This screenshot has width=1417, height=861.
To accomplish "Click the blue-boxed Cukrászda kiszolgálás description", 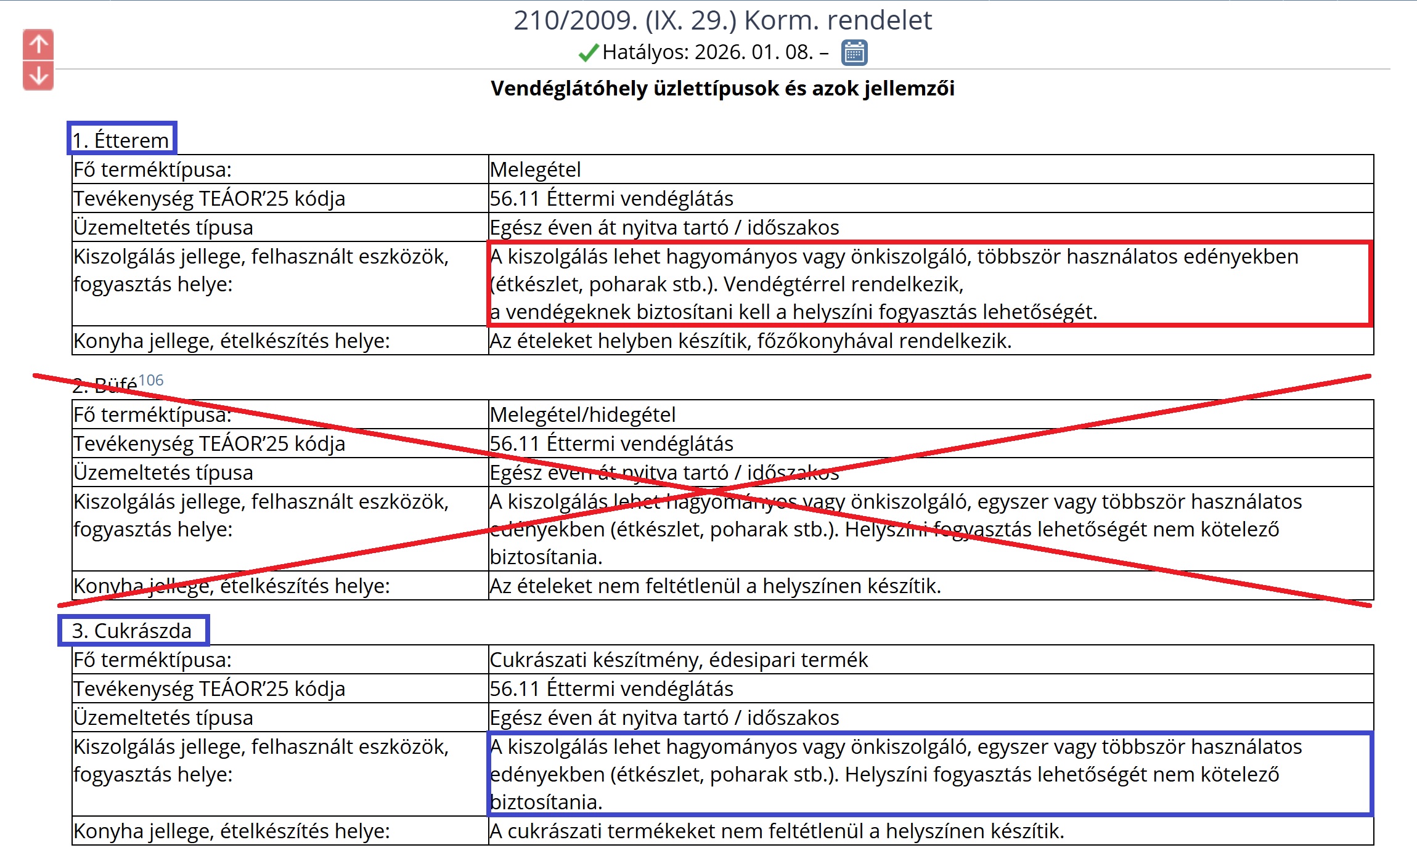I will click(x=894, y=774).
